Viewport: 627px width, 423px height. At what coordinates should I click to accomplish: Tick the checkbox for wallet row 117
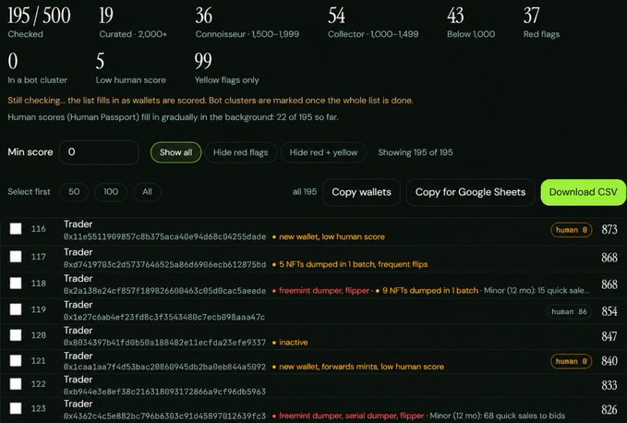(16, 256)
